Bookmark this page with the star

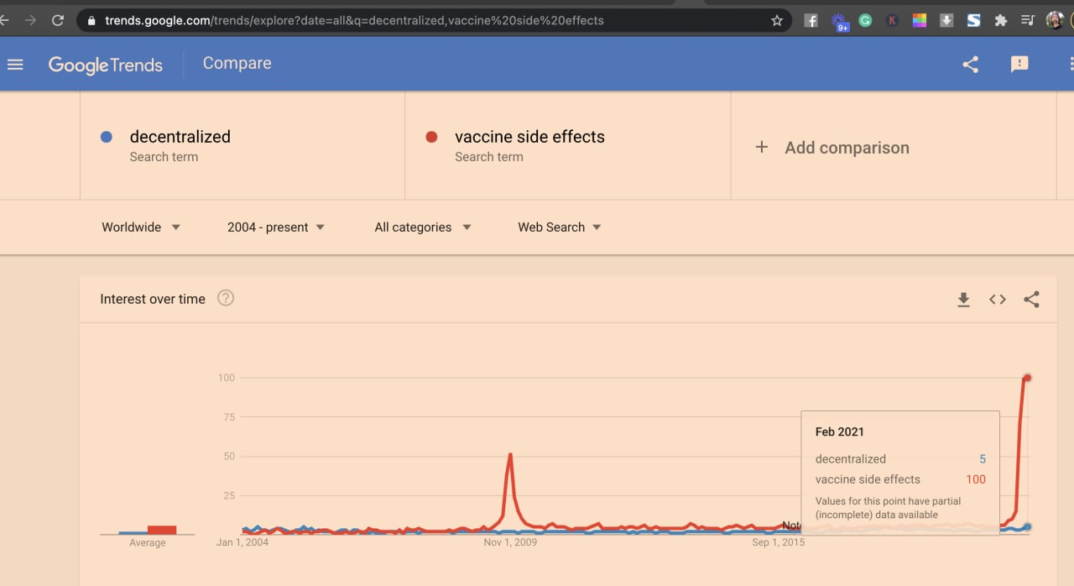(x=777, y=20)
